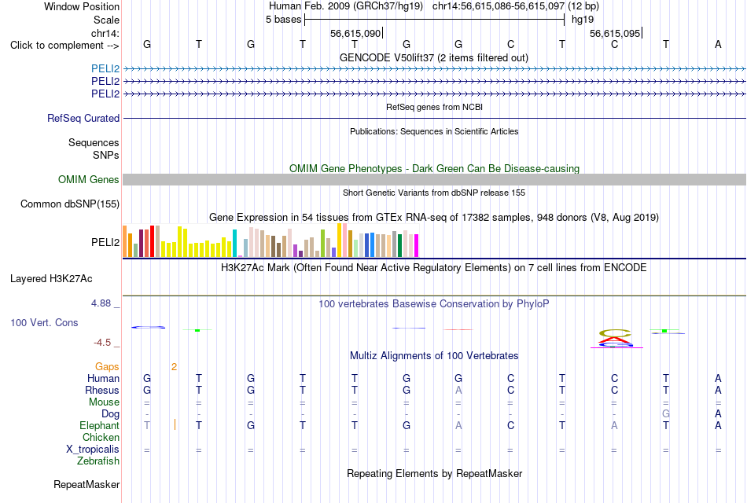This screenshot has width=747, height=503.
Task: Click the faded G in Dog row
Action: coord(666,414)
